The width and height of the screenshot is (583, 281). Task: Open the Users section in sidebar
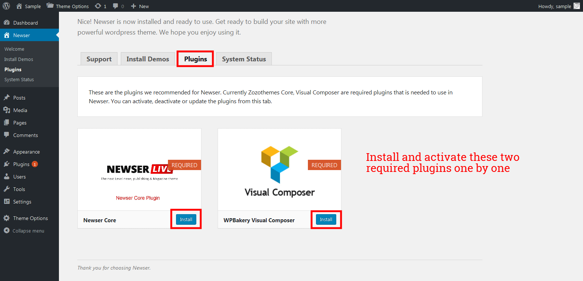pyautogui.click(x=20, y=177)
